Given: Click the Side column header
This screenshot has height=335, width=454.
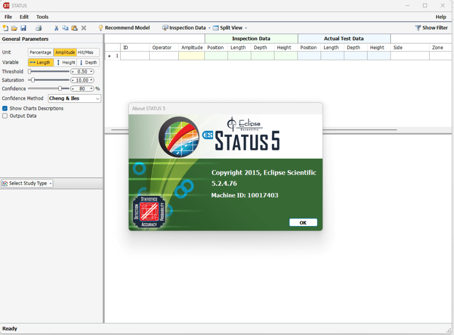Looking at the screenshot, I should [x=410, y=47].
